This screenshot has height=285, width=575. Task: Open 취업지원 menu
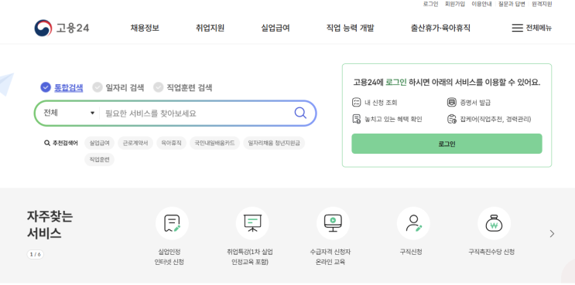[210, 28]
